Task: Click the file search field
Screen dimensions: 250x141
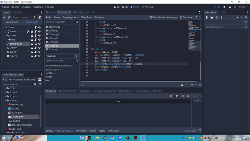Action: [20, 84]
